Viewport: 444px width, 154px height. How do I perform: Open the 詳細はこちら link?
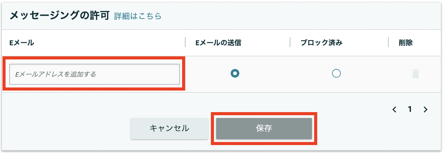pyautogui.click(x=138, y=16)
